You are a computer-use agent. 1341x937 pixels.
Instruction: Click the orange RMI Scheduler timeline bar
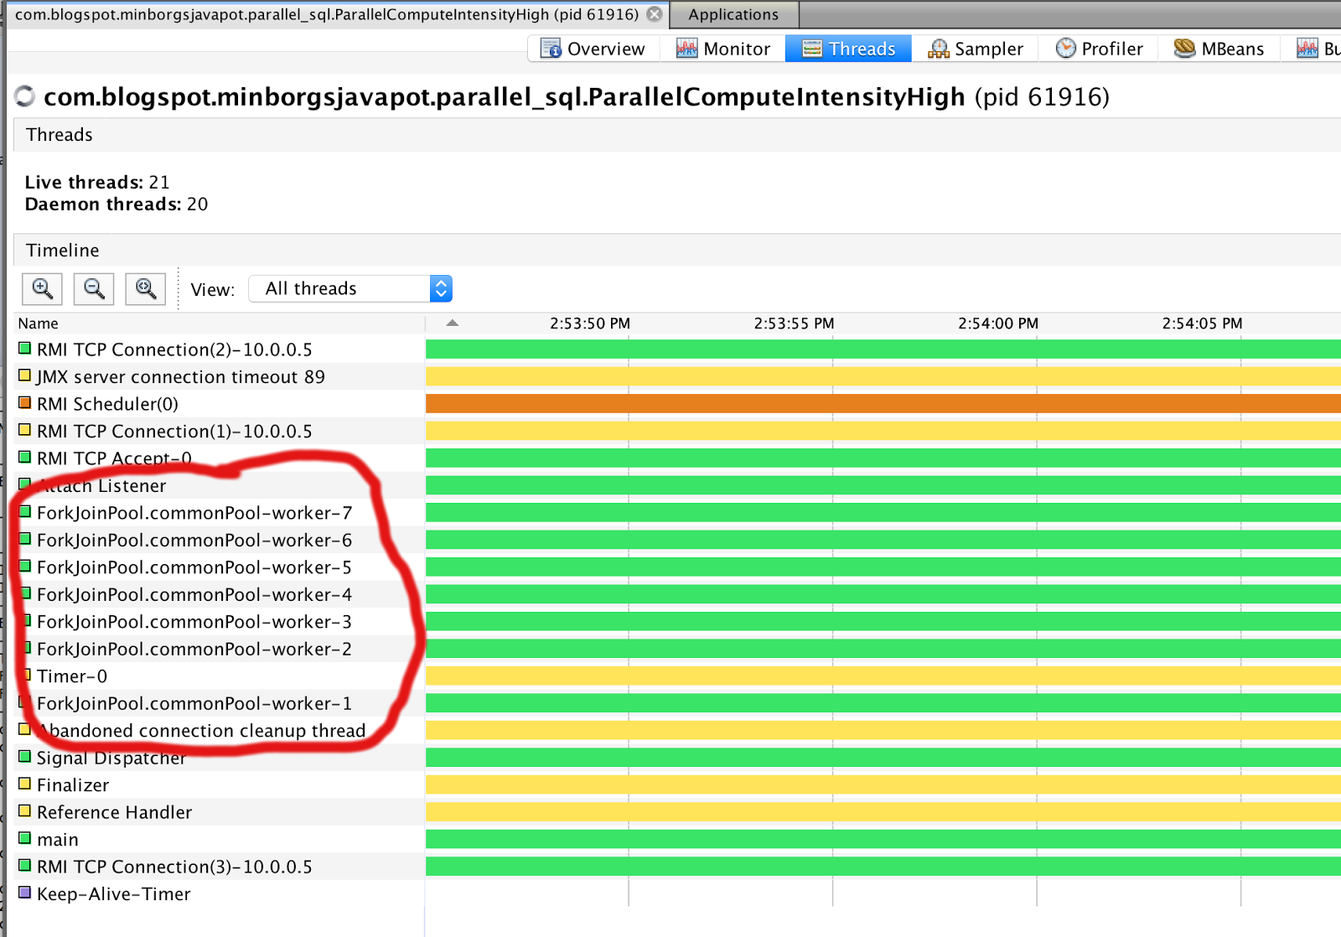click(883, 404)
